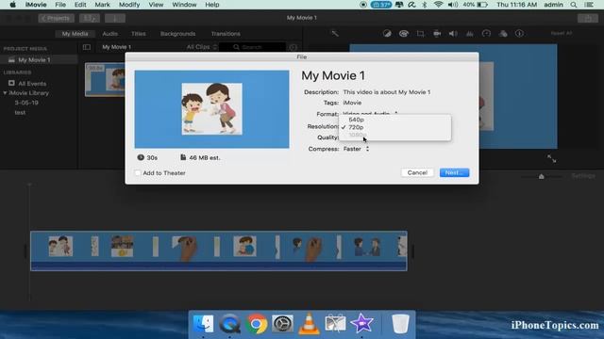Click Reset All adjustments
Screen dimensions: 604x339
(562, 34)
